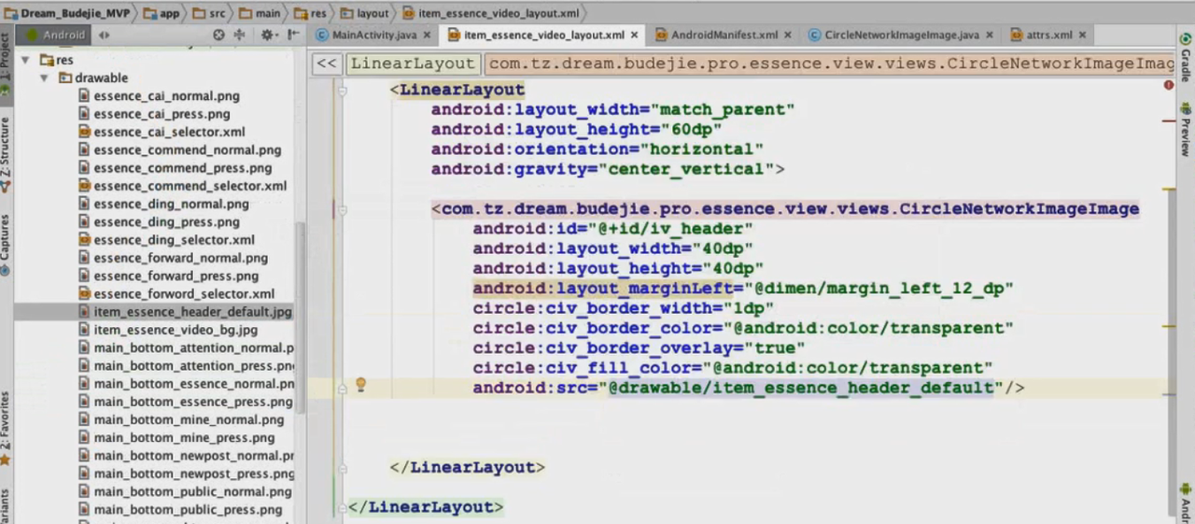Viewport: 1195px width, 524px height.
Task: Click Dream_Budejie_MVP in navigation bar
Action: click(67, 13)
